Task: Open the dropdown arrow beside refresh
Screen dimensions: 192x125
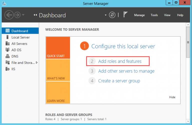Action: point(105,15)
